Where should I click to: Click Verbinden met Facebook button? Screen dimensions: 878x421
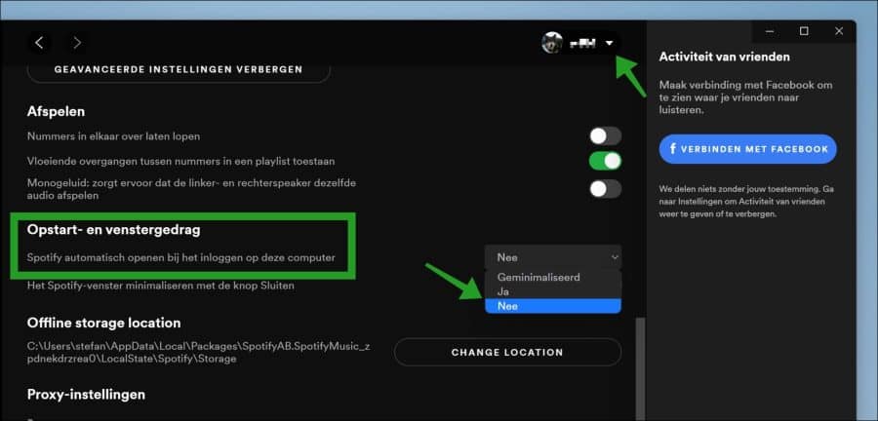coord(747,149)
